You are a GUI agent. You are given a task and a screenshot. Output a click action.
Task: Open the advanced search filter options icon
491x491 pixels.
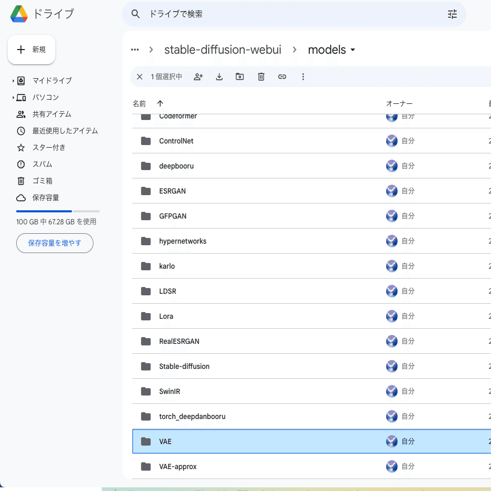pos(452,14)
